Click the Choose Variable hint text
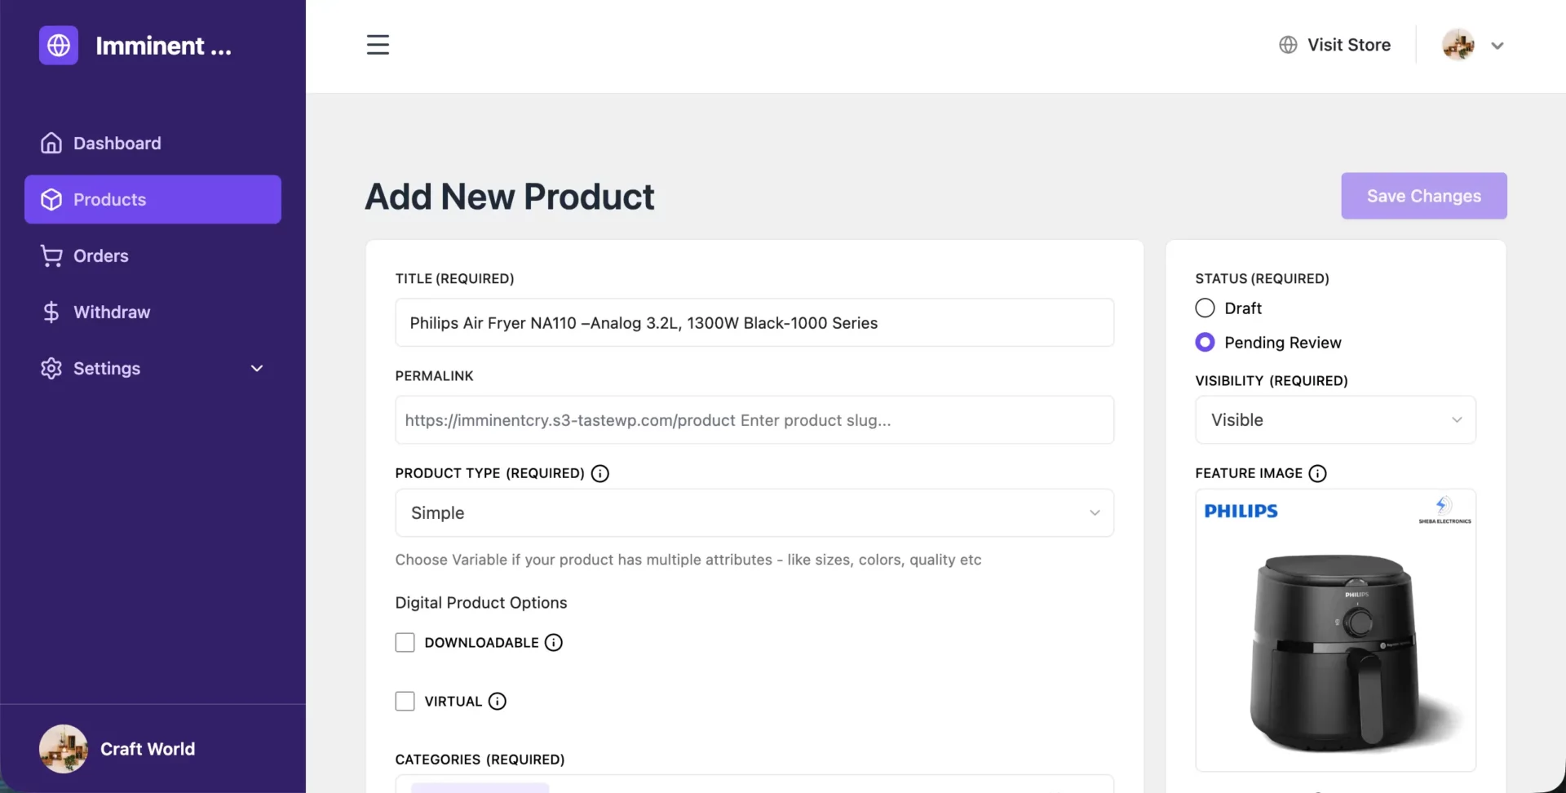This screenshot has width=1566, height=793. (688, 560)
